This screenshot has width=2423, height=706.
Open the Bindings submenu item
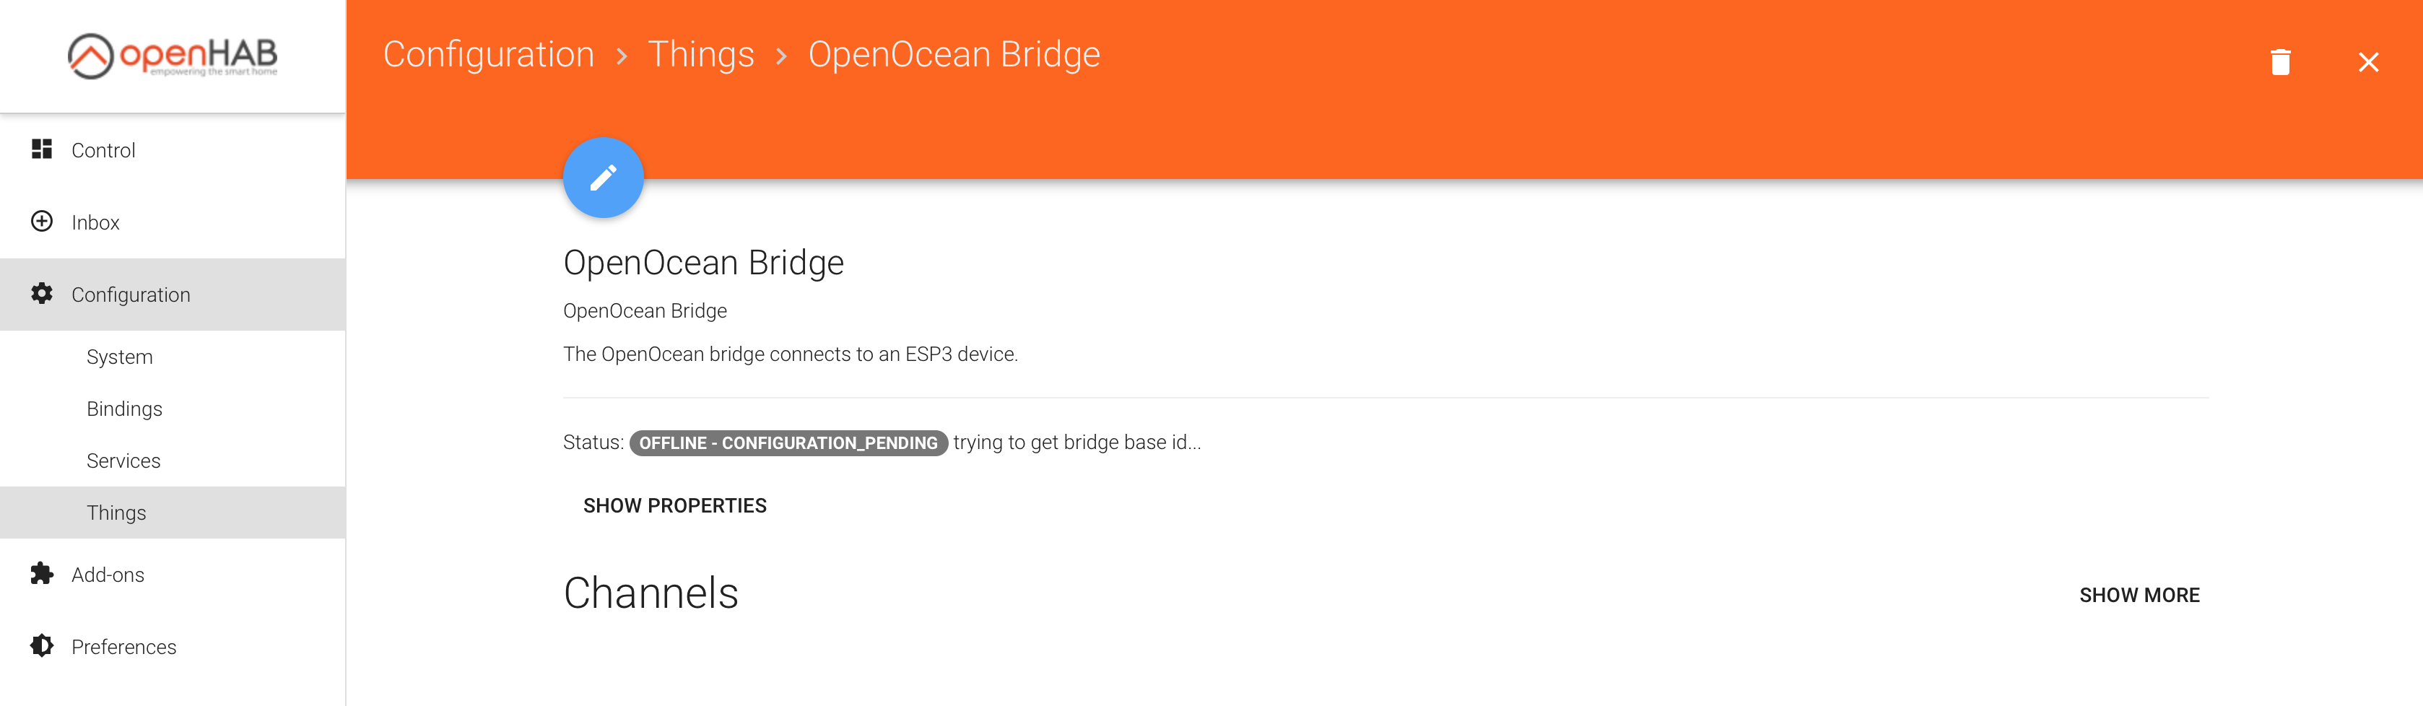(124, 409)
